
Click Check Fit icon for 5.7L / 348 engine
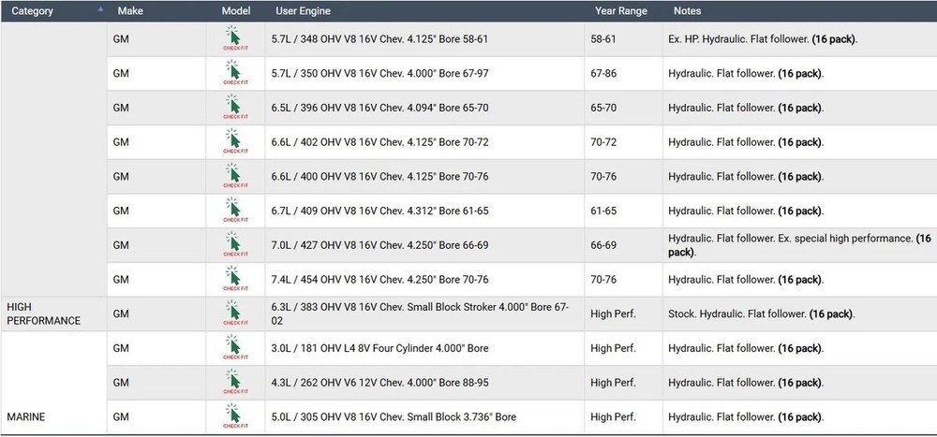pyautogui.click(x=233, y=39)
